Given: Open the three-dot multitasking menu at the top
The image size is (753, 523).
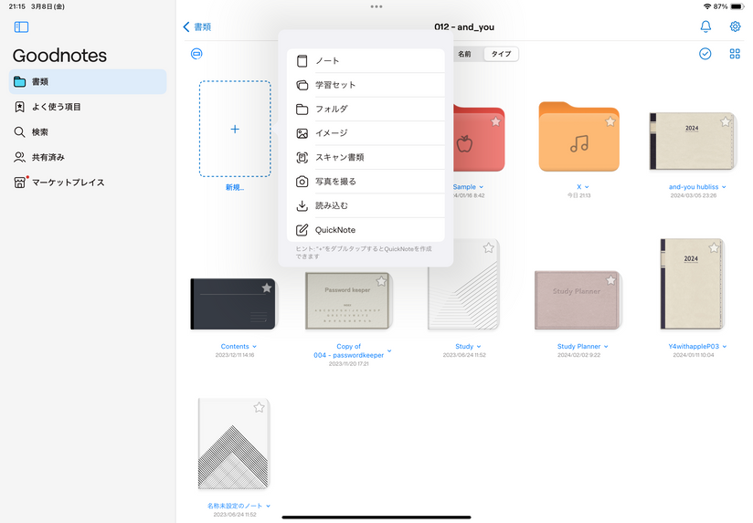Looking at the screenshot, I should tap(376, 6).
